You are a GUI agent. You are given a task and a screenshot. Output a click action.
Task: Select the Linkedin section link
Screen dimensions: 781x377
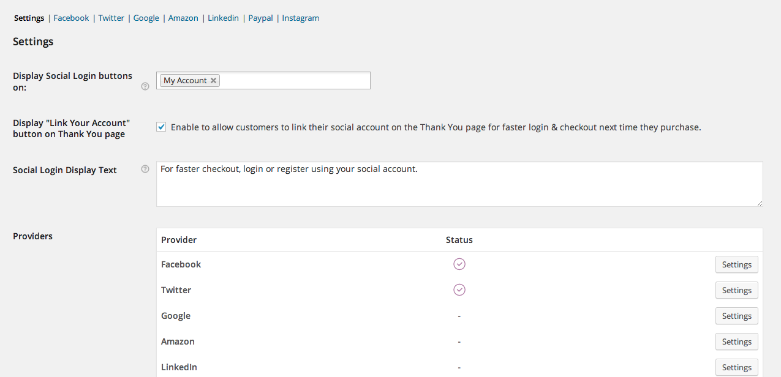click(223, 18)
